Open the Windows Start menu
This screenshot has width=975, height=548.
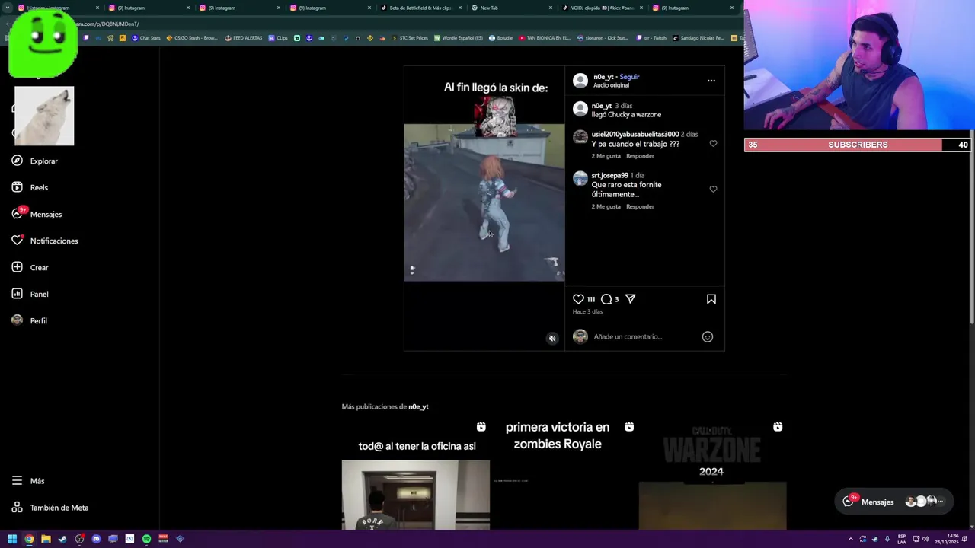pyautogui.click(x=12, y=539)
